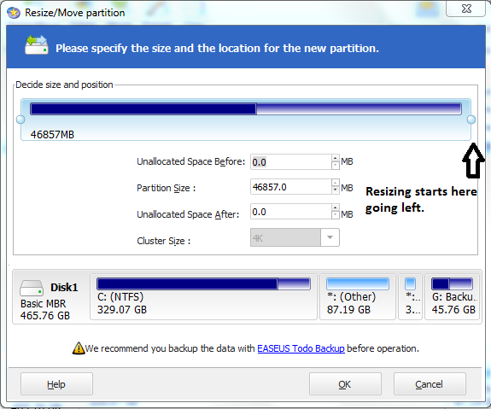The height and width of the screenshot is (409, 491).
Task: Click the 465.76 GB disk size text
Action: [x=45, y=315]
